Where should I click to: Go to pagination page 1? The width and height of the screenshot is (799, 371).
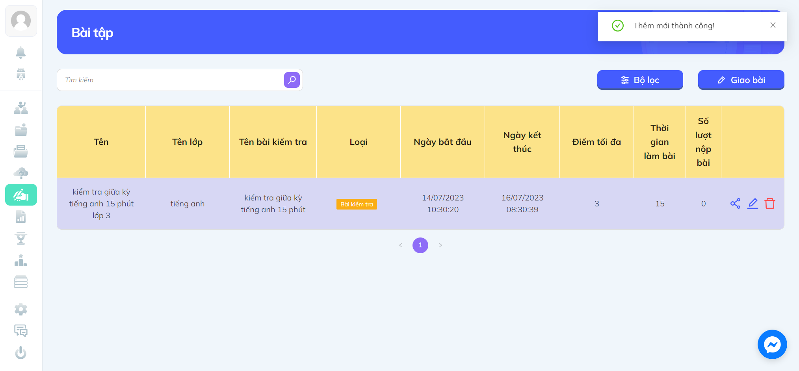pyautogui.click(x=420, y=245)
